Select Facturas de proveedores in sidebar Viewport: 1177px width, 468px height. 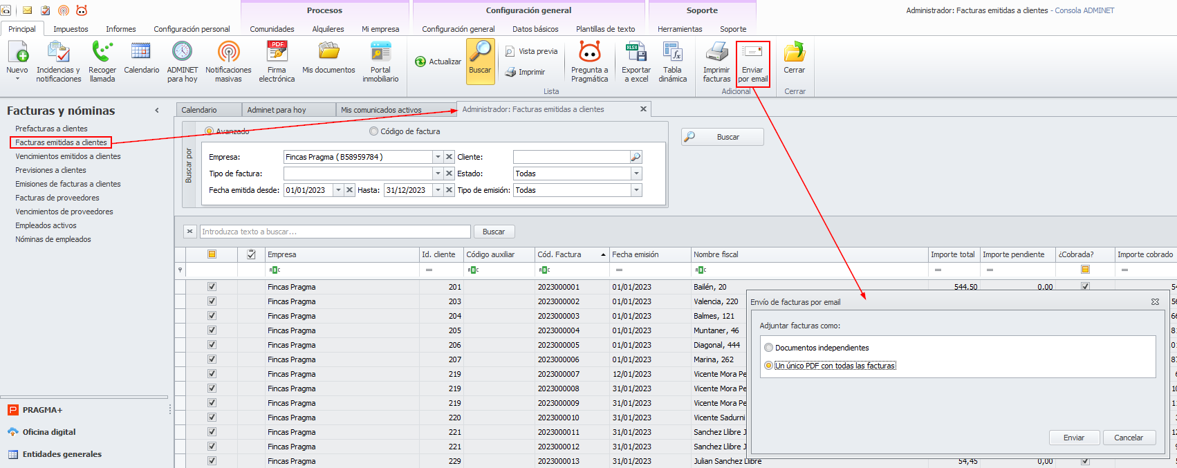click(x=57, y=198)
